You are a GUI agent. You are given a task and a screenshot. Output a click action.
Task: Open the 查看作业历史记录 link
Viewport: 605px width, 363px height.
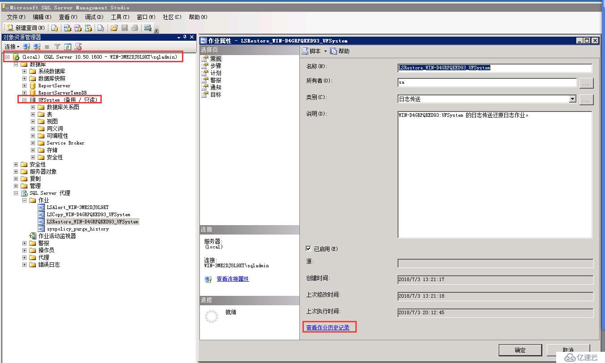click(x=328, y=328)
